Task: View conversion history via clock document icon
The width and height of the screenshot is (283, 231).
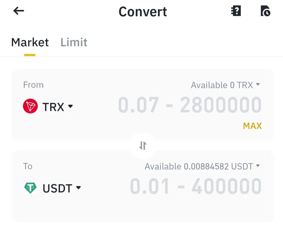Action: tap(266, 11)
